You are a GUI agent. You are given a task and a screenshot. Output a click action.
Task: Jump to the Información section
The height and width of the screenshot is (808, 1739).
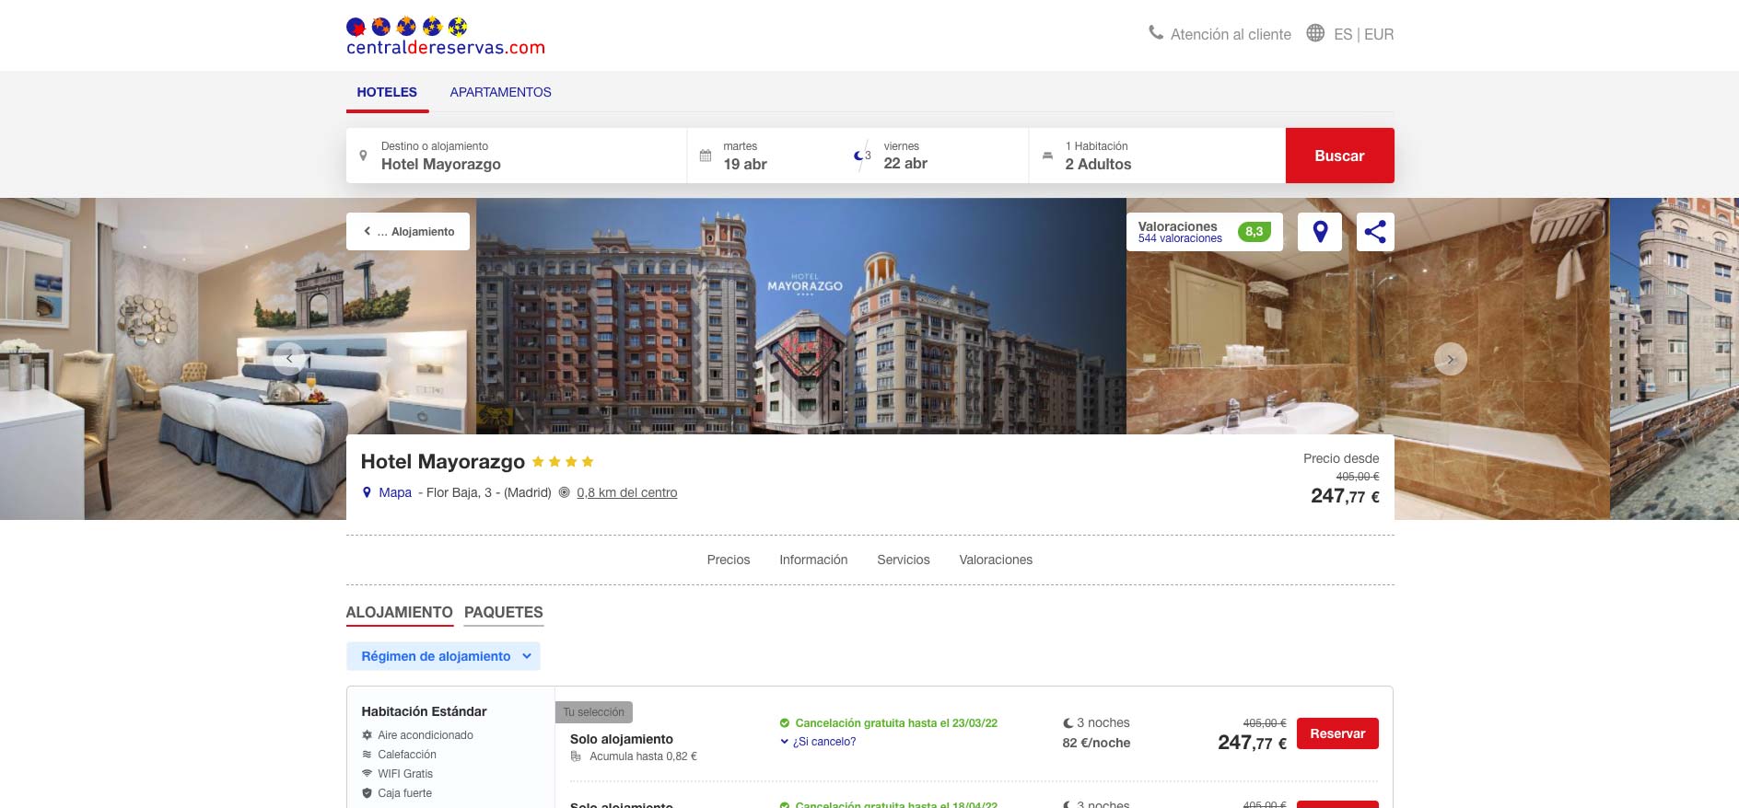pos(813,560)
